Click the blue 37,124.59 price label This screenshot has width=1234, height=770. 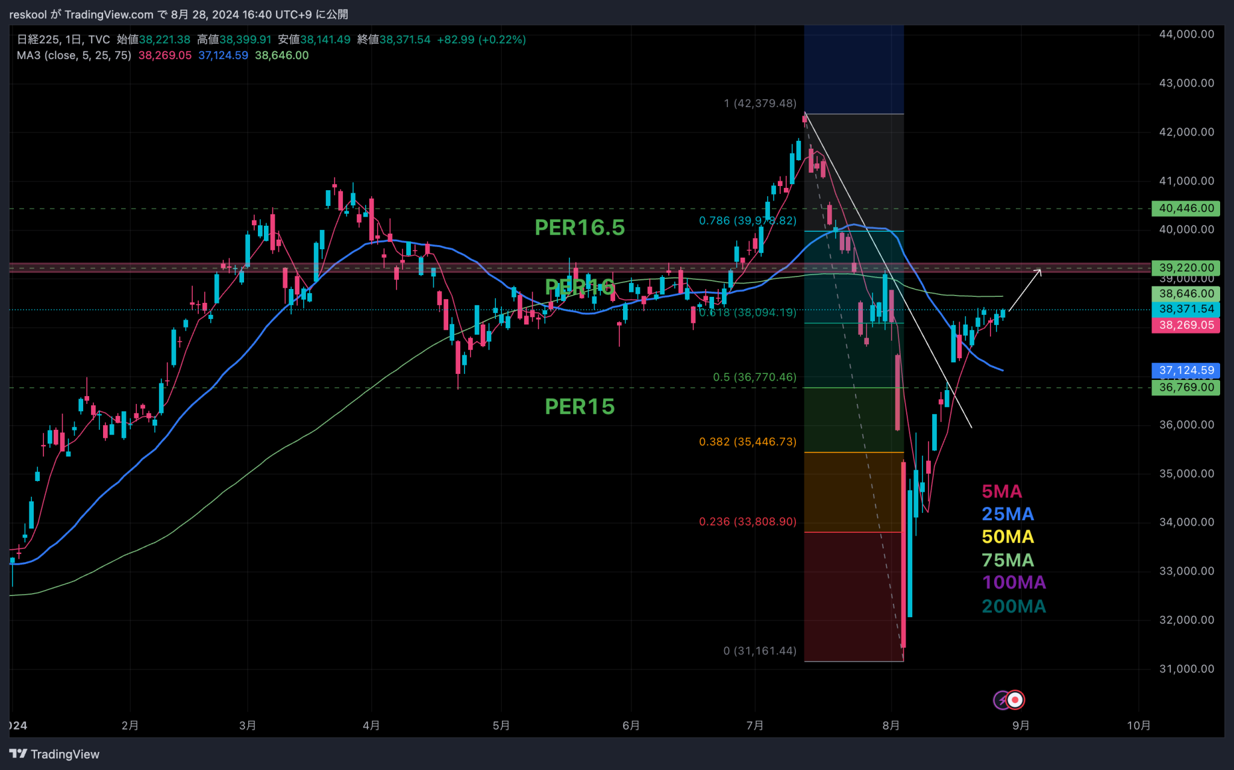[x=1185, y=370]
